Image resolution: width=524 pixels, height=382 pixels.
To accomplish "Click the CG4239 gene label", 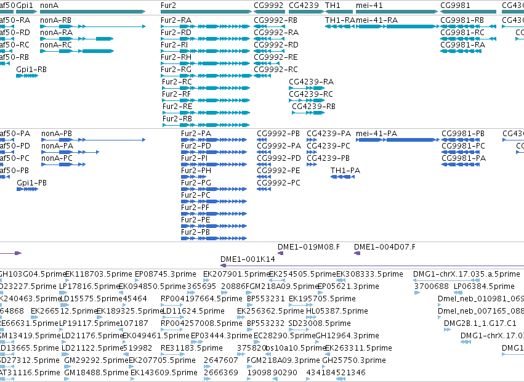I will pyautogui.click(x=304, y=6).
